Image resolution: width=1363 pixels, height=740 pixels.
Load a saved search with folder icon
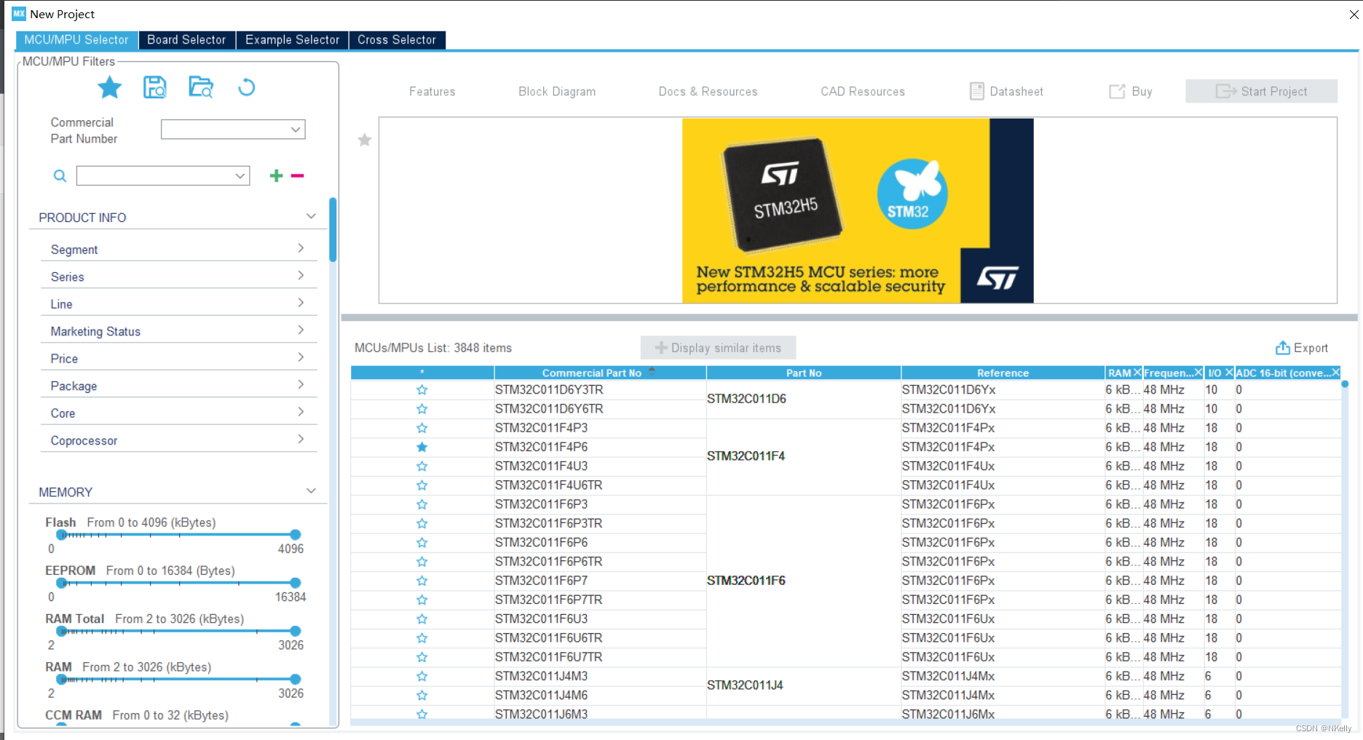(201, 87)
